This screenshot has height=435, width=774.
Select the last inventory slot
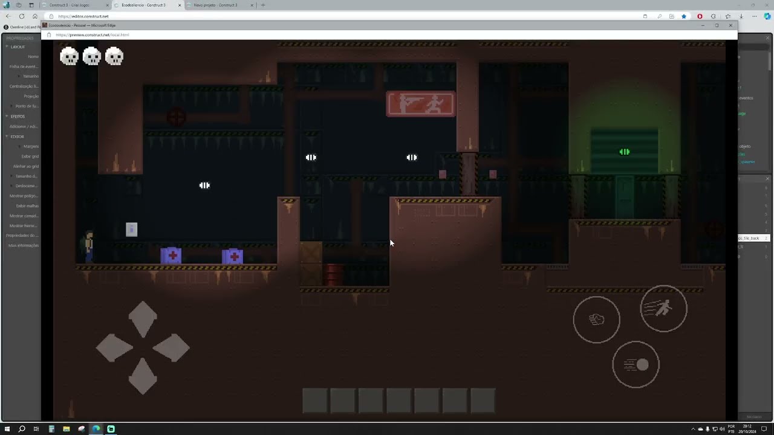click(x=483, y=401)
